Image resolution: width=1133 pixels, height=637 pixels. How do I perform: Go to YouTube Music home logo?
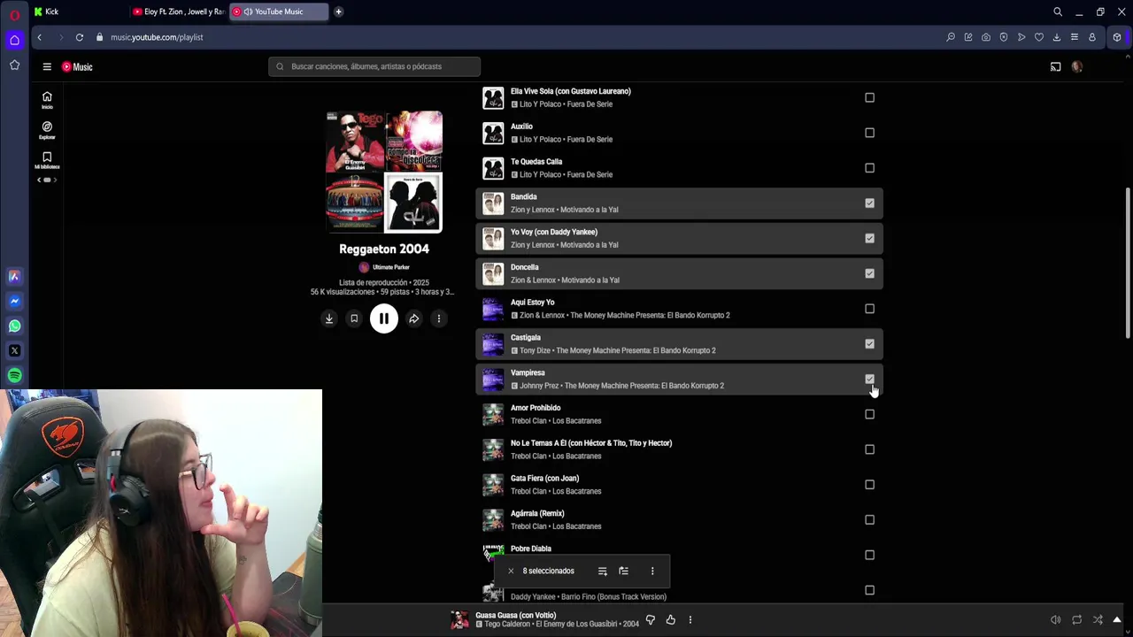coord(77,66)
